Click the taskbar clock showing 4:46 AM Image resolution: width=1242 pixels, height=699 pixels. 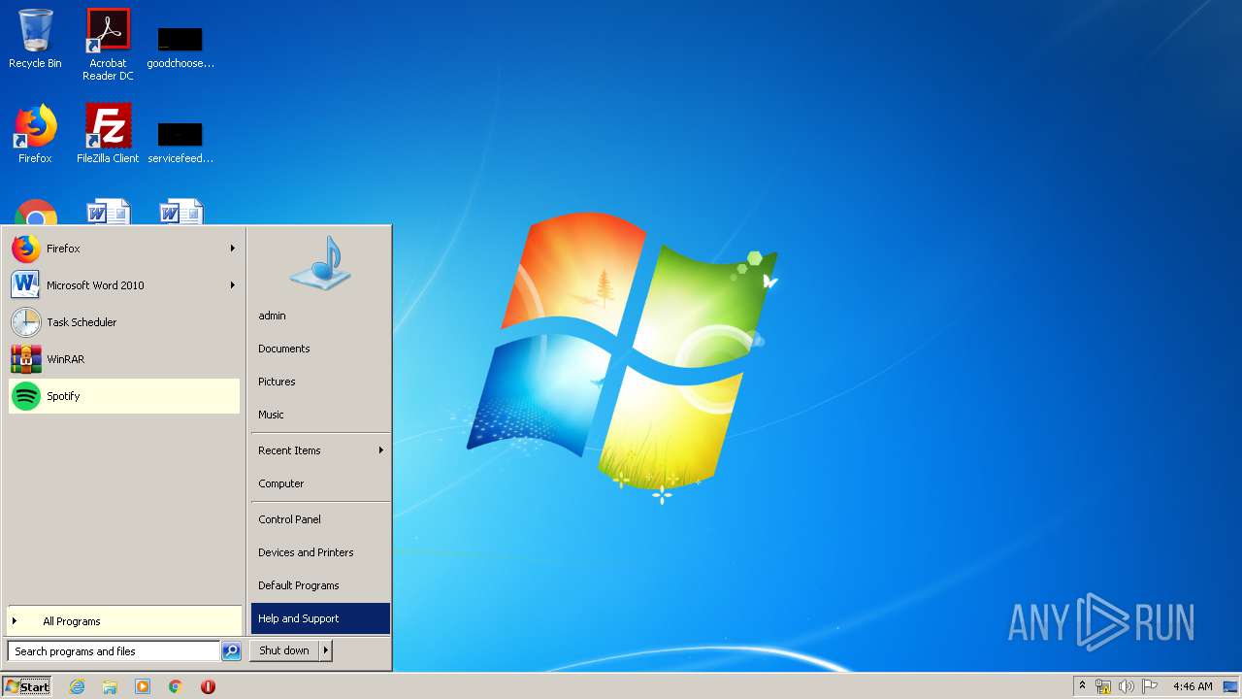(x=1193, y=686)
